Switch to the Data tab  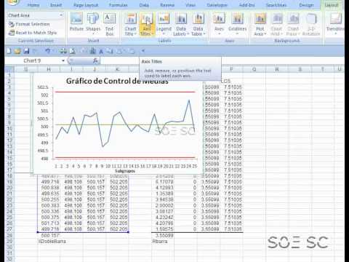[144, 5]
